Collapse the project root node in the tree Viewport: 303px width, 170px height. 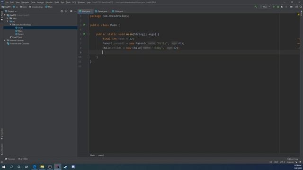[x=5, y=15]
